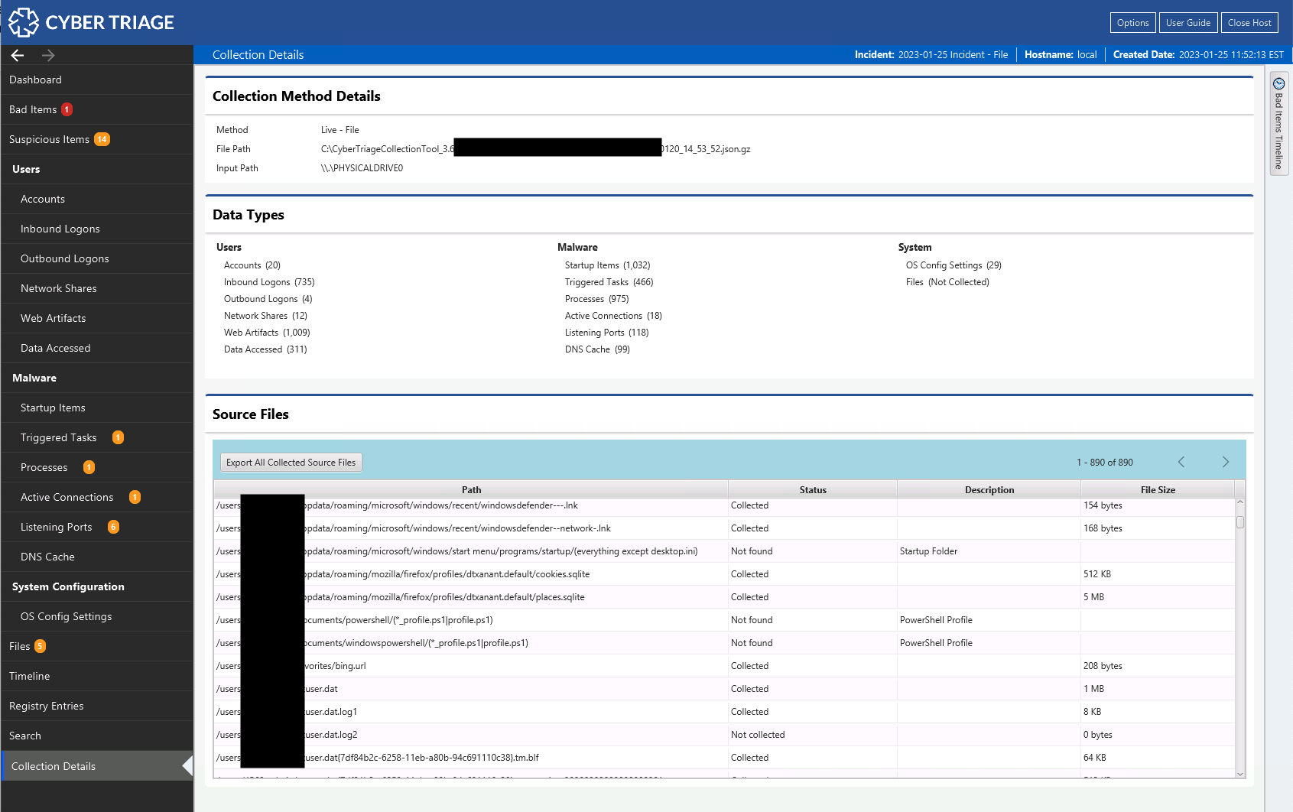
Task: Open the Bad Items Timeline clock icon
Action: [1278, 83]
